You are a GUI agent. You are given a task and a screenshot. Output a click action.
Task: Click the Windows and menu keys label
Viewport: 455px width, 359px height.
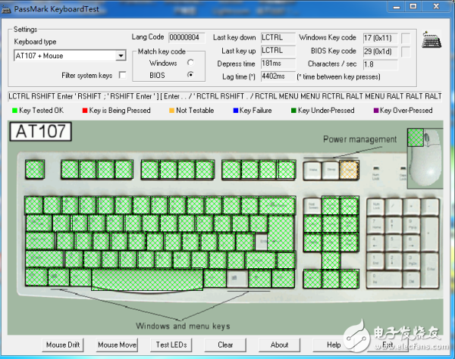coord(183,326)
